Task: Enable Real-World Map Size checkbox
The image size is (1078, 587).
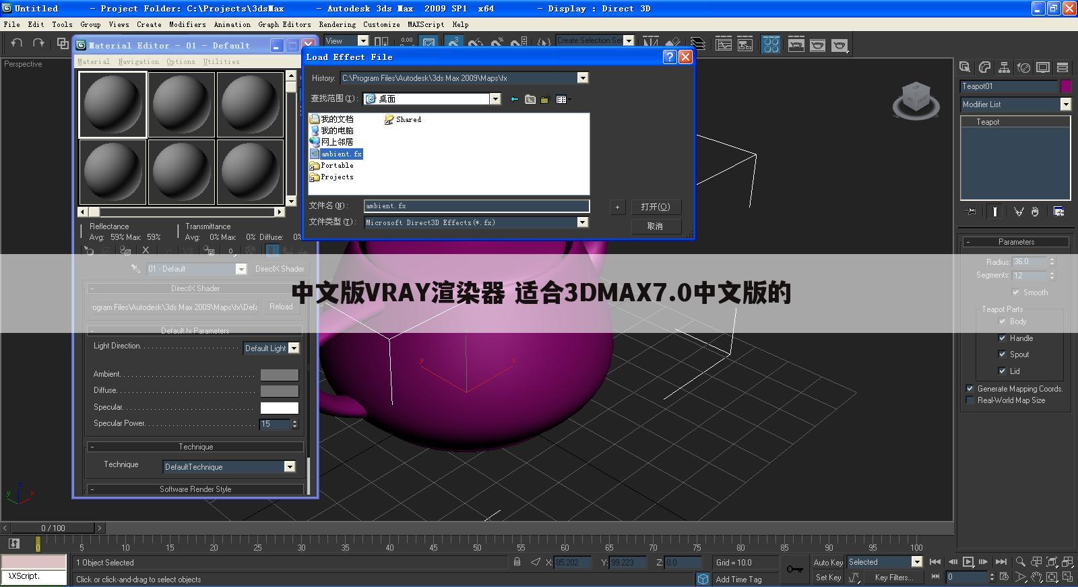Action: [x=970, y=400]
